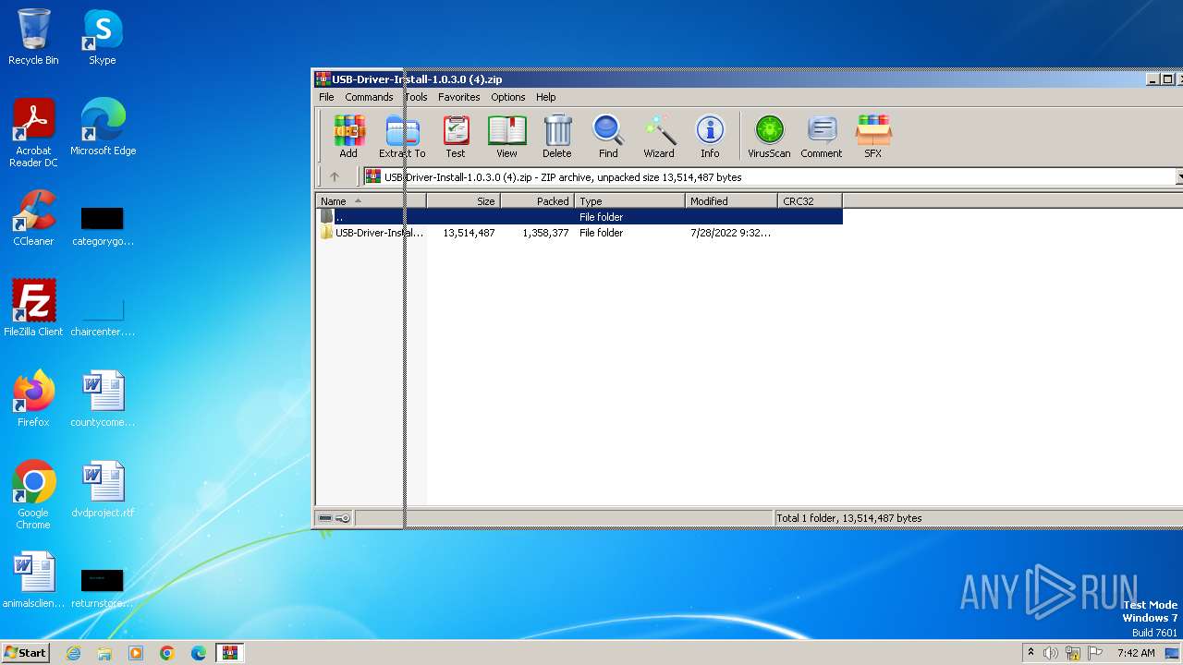Open Google Chrome desktop shortcut

pos(33,495)
